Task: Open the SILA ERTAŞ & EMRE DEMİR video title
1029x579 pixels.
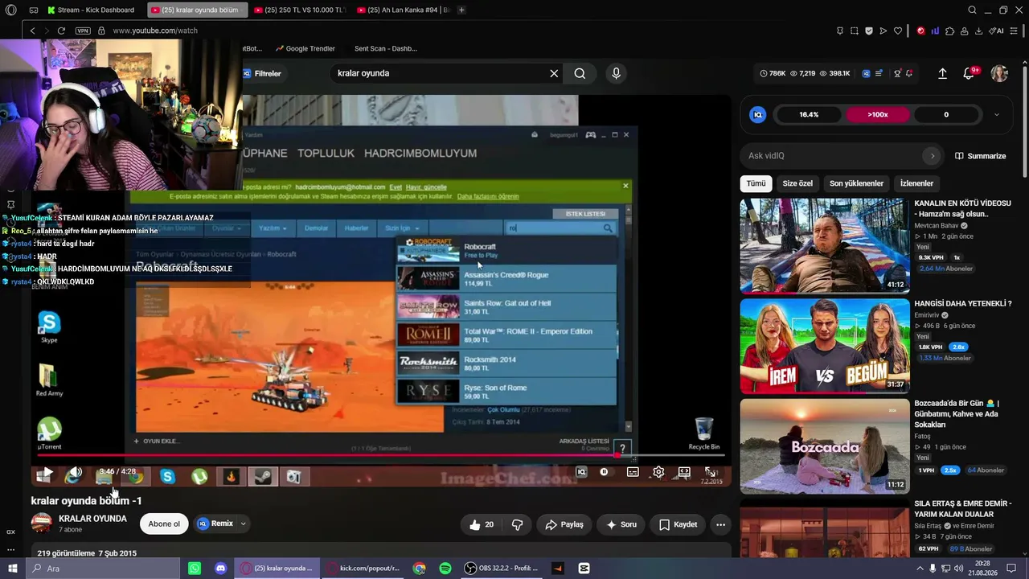Action: tap(962, 509)
